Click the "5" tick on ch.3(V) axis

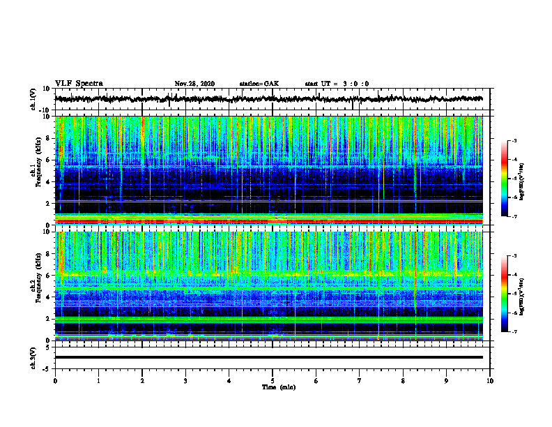click(49, 347)
